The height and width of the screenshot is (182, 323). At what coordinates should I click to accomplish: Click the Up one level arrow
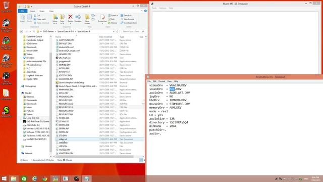tap(34, 31)
